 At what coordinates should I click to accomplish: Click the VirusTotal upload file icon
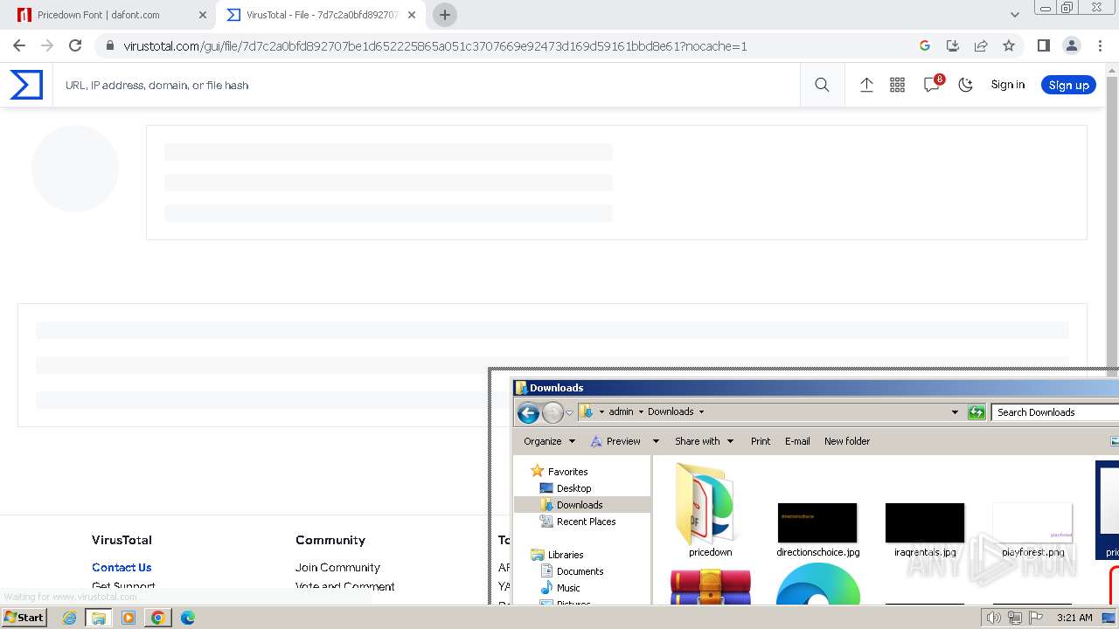coord(866,85)
